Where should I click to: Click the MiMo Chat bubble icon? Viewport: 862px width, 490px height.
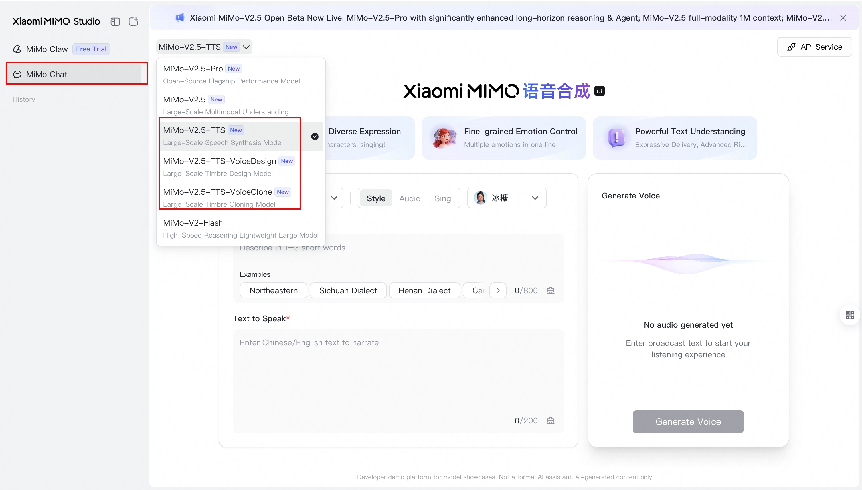[17, 74]
